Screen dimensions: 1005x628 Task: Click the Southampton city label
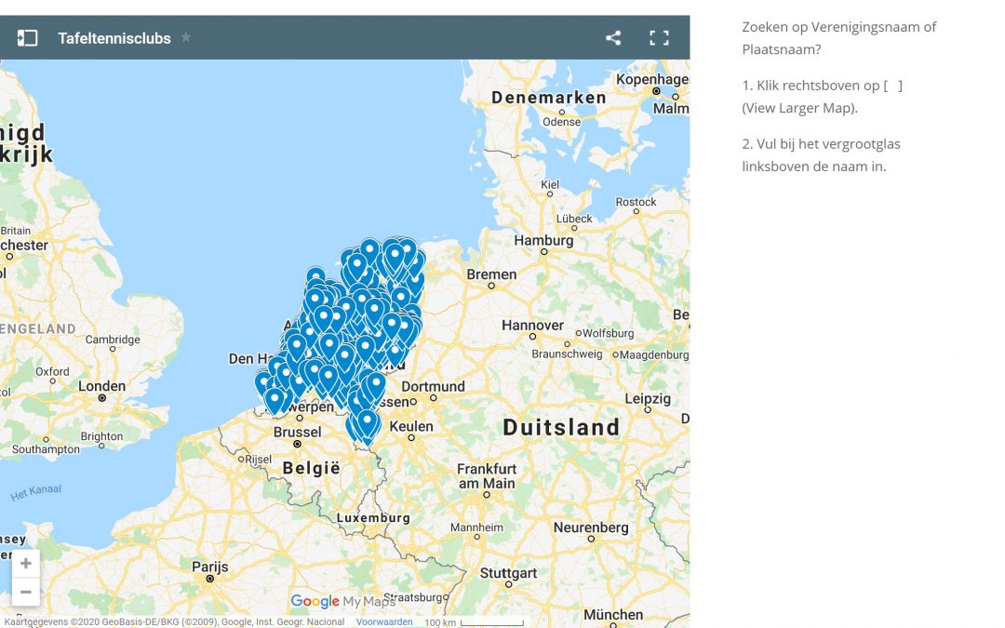(47, 449)
